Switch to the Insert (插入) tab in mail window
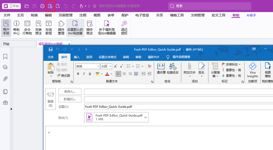273x150 pixels. coord(77,57)
